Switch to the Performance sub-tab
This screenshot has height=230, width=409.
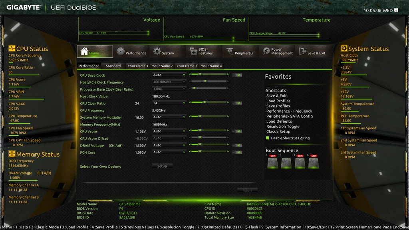(x=89, y=66)
